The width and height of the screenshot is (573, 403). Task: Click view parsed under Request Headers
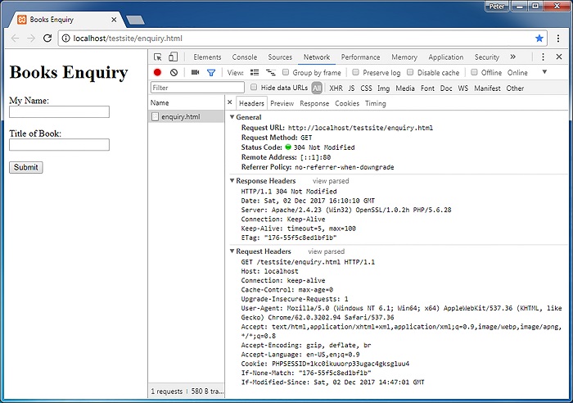click(326, 251)
